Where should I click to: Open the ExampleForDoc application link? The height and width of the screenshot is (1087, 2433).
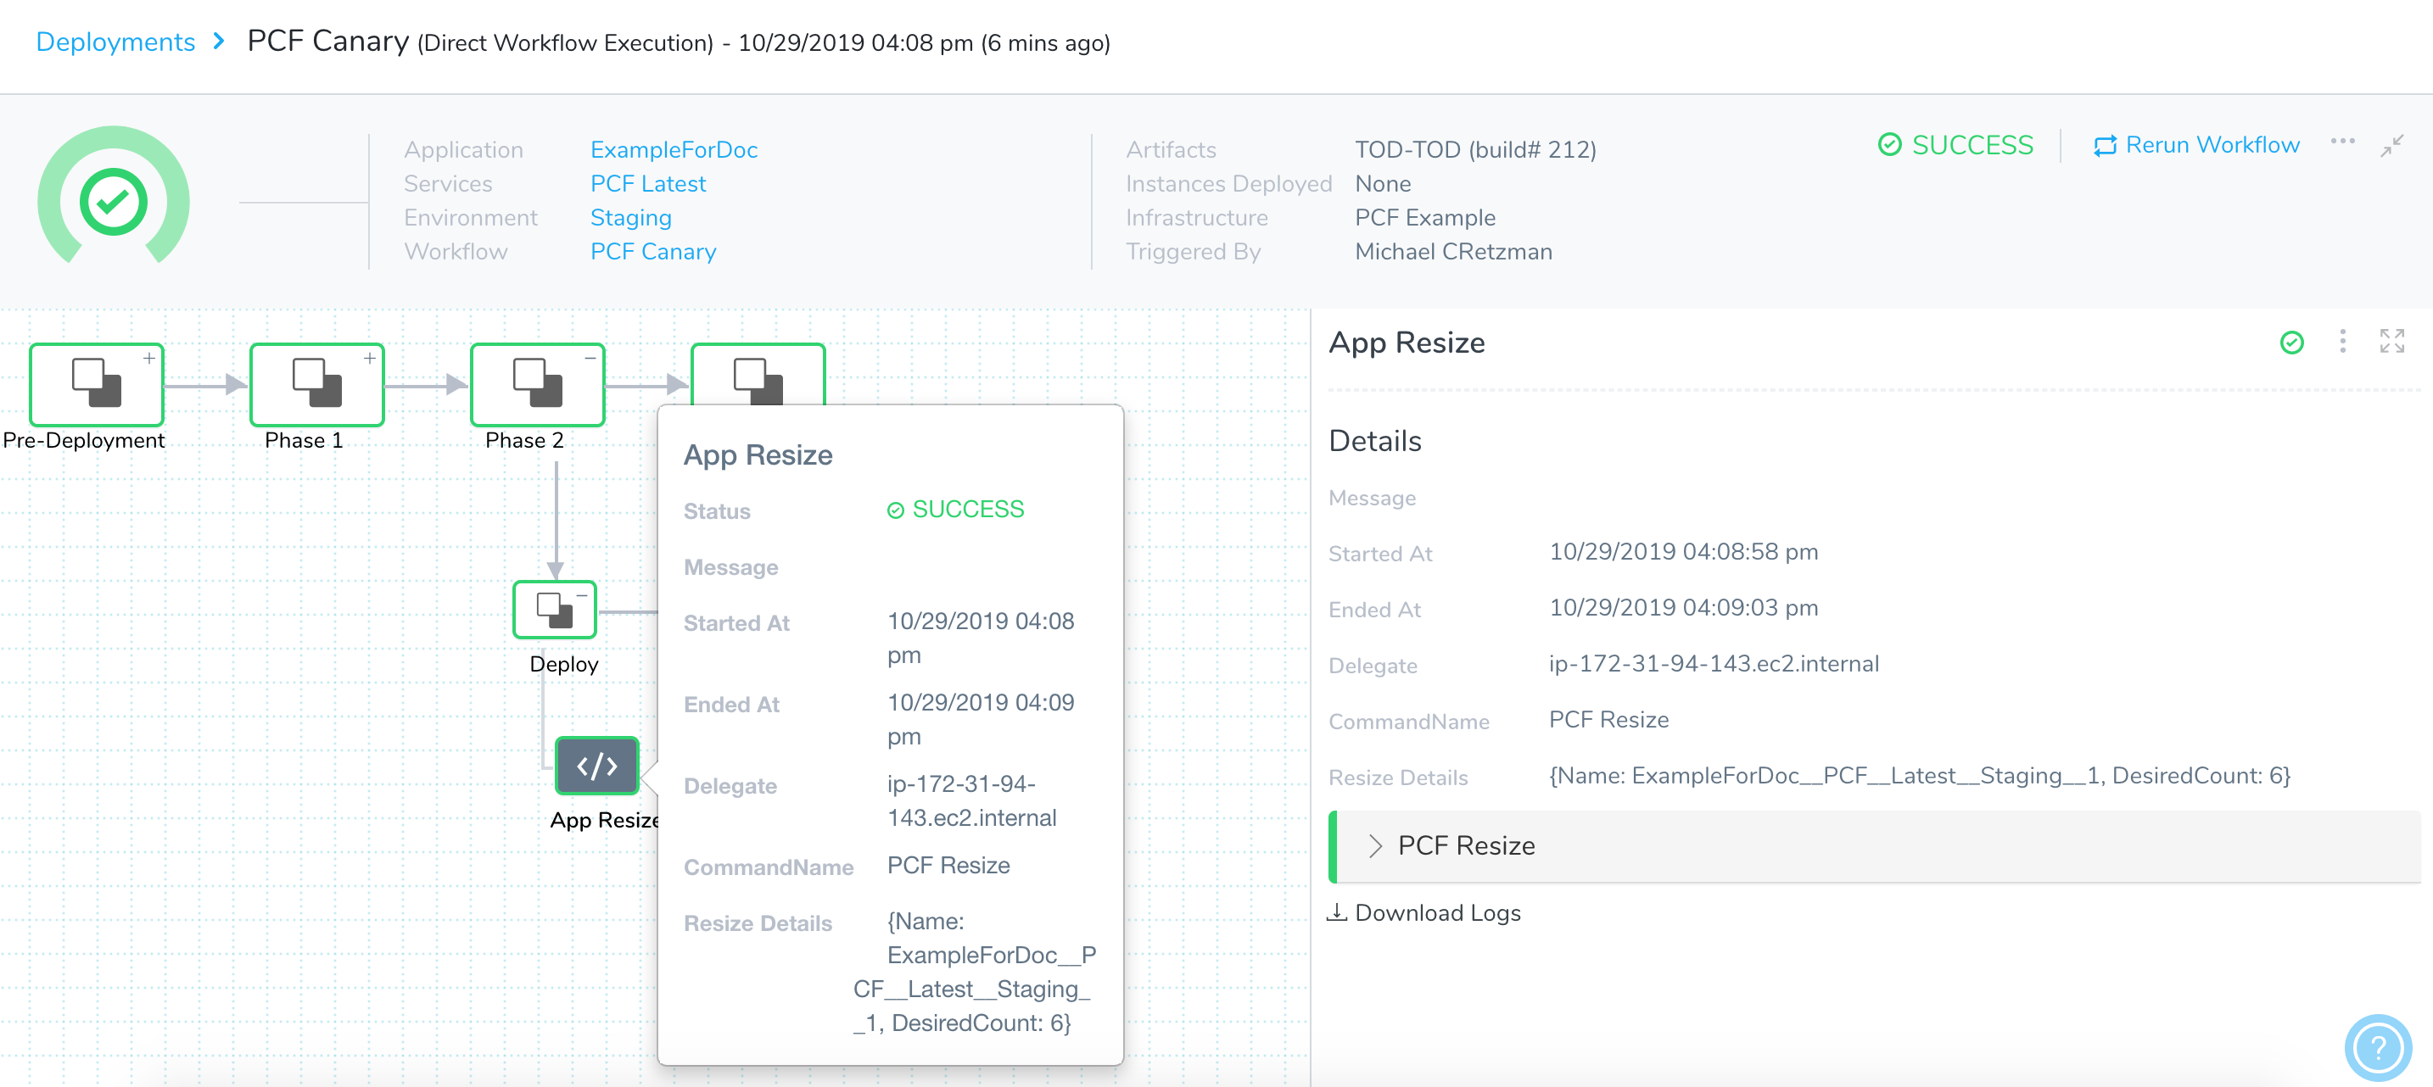click(674, 150)
